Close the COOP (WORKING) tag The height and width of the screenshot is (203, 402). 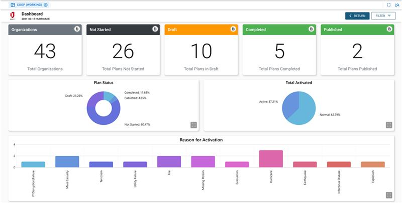point(45,5)
